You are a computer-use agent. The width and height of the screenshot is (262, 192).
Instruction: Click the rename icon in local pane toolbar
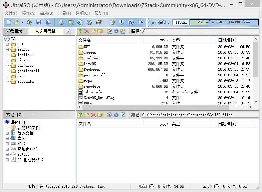[100, 115]
